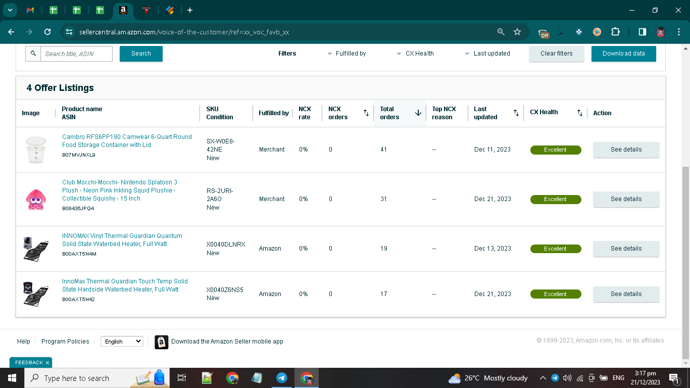Show hidden system tray icons
This screenshot has height=388, width=690.
pyautogui.click(x=543, y=378)
